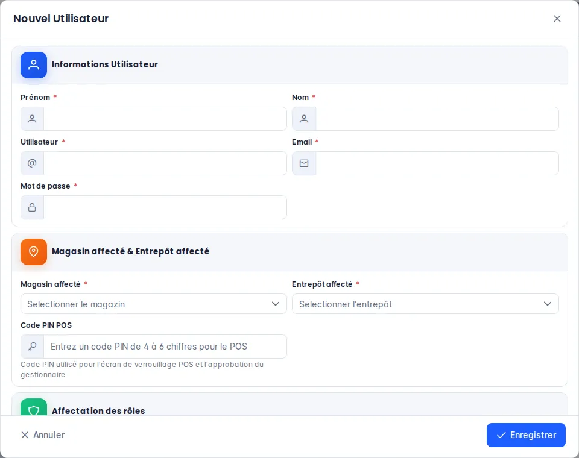Image resolution: width=579 pixels, height=458 pixels.
Task: Focus the Utilisateur text input
Action: 165,163
